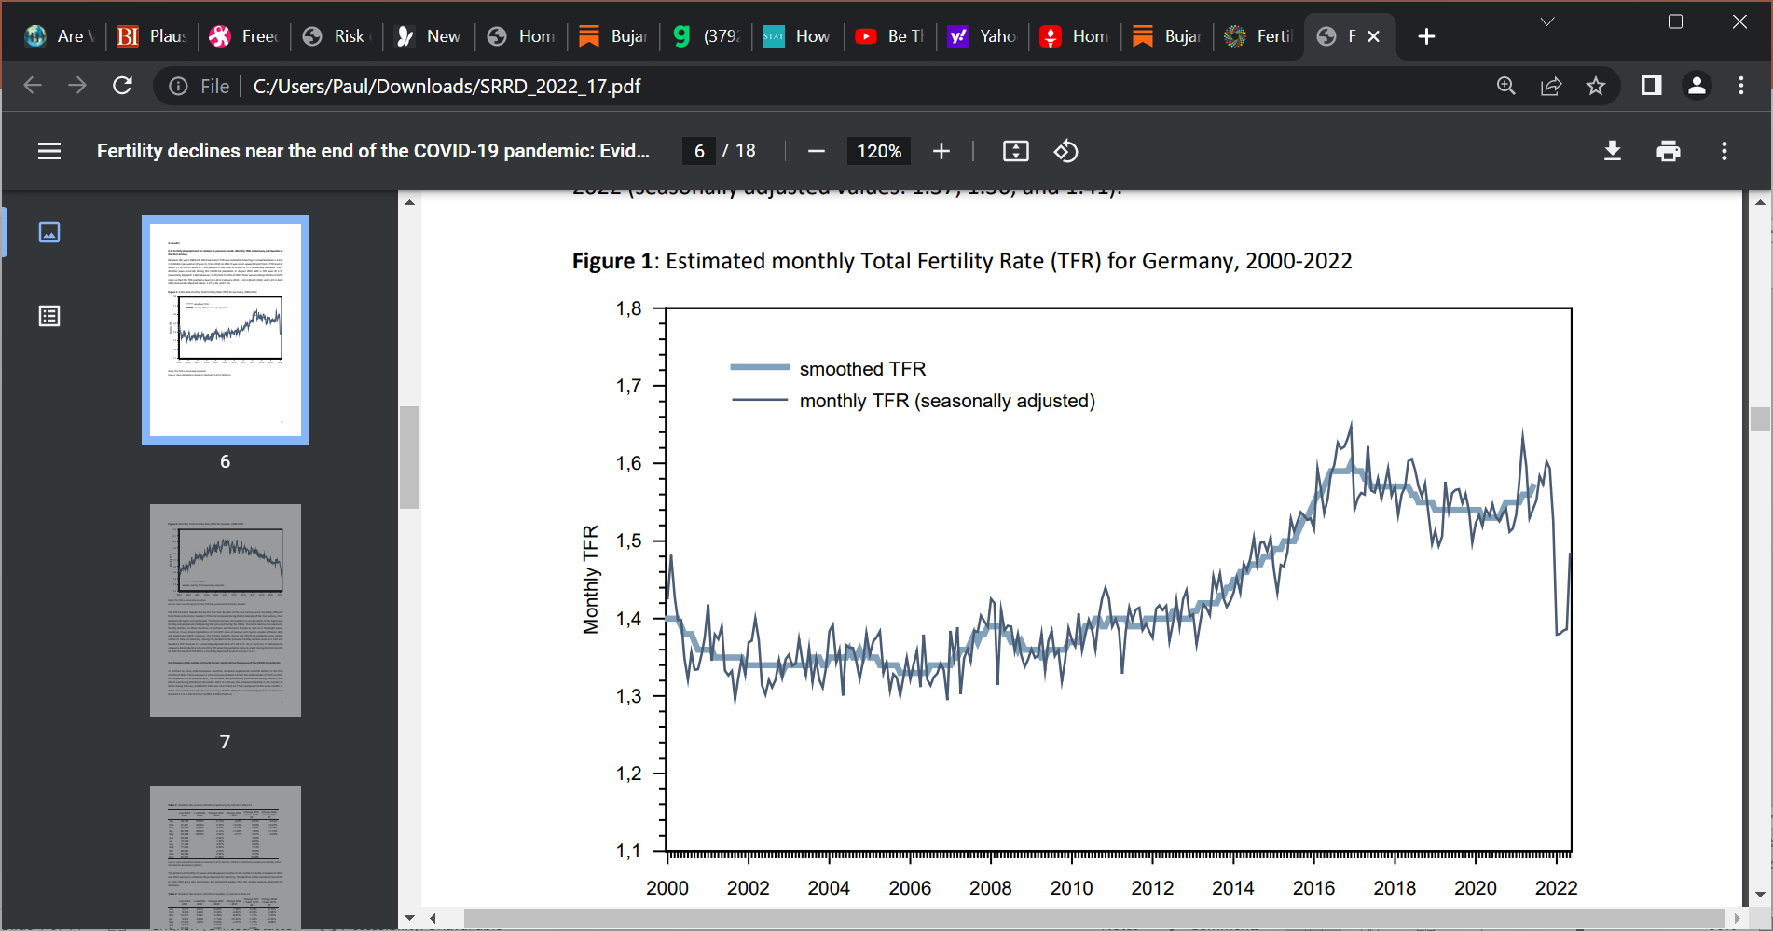This screenshot has width=1773, height=931.
Task: Download the PDF file
Action: pyautogui.click(x=1613, y=151)
